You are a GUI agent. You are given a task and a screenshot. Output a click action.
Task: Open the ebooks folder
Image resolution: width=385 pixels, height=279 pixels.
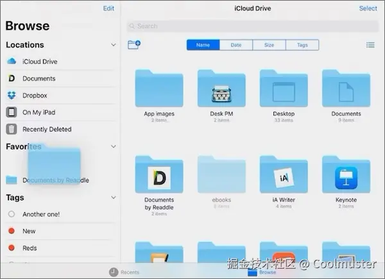pos(221,174)
